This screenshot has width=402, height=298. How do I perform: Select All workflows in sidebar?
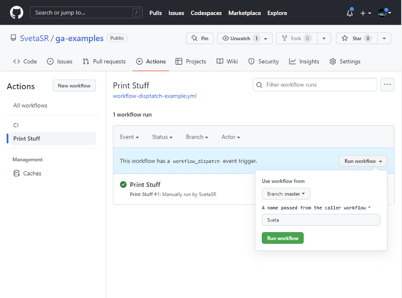30,106
